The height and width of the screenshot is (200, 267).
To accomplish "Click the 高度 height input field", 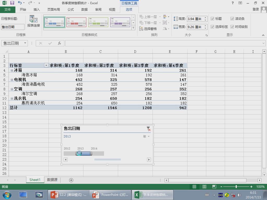I will tap(195, 19).
